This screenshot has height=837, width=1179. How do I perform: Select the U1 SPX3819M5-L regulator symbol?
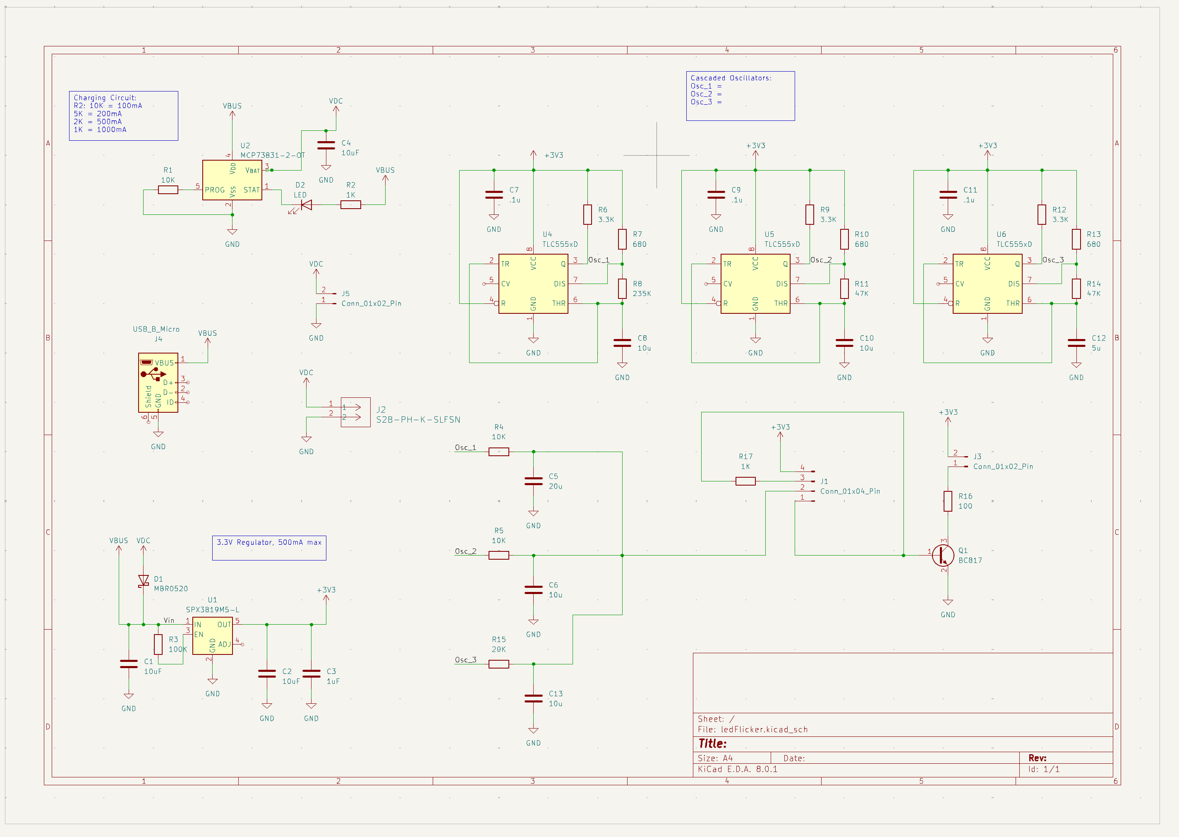coord(213,636)
